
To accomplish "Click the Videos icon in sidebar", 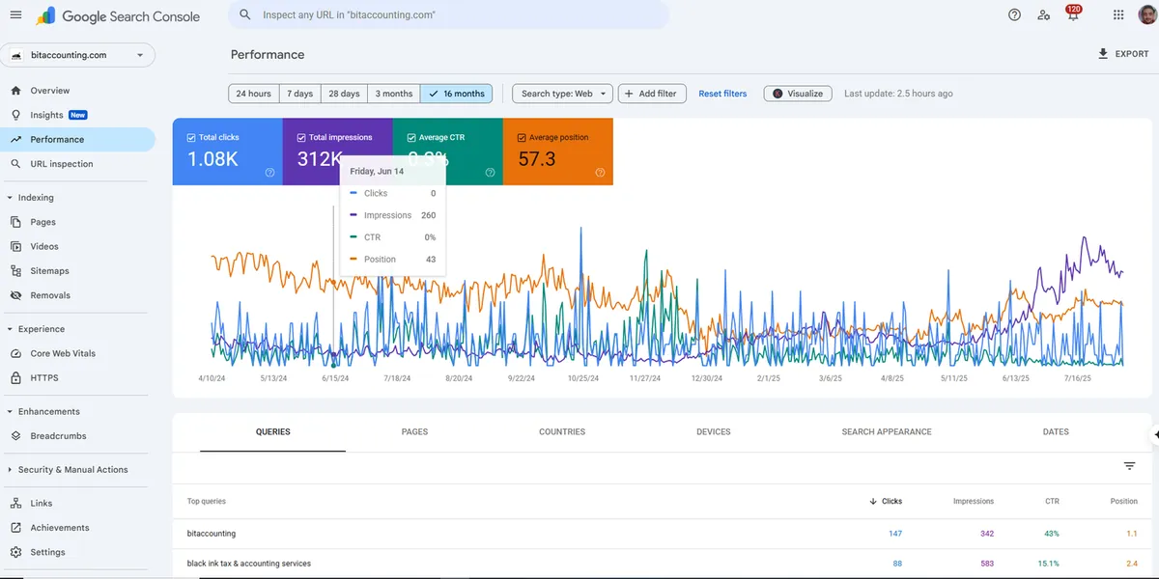I will (15, 246).
